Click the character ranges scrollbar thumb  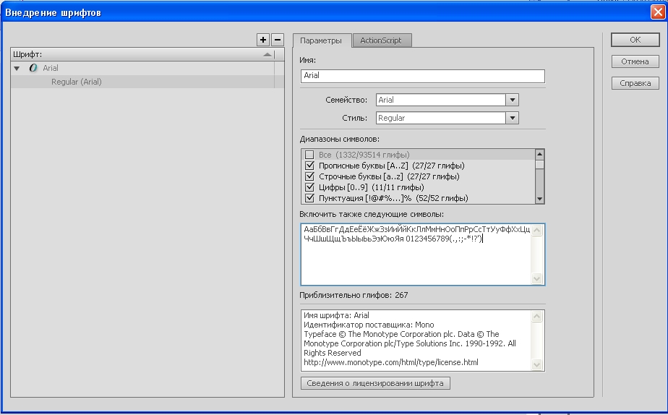pyautogui.click(x=539, y=164)
